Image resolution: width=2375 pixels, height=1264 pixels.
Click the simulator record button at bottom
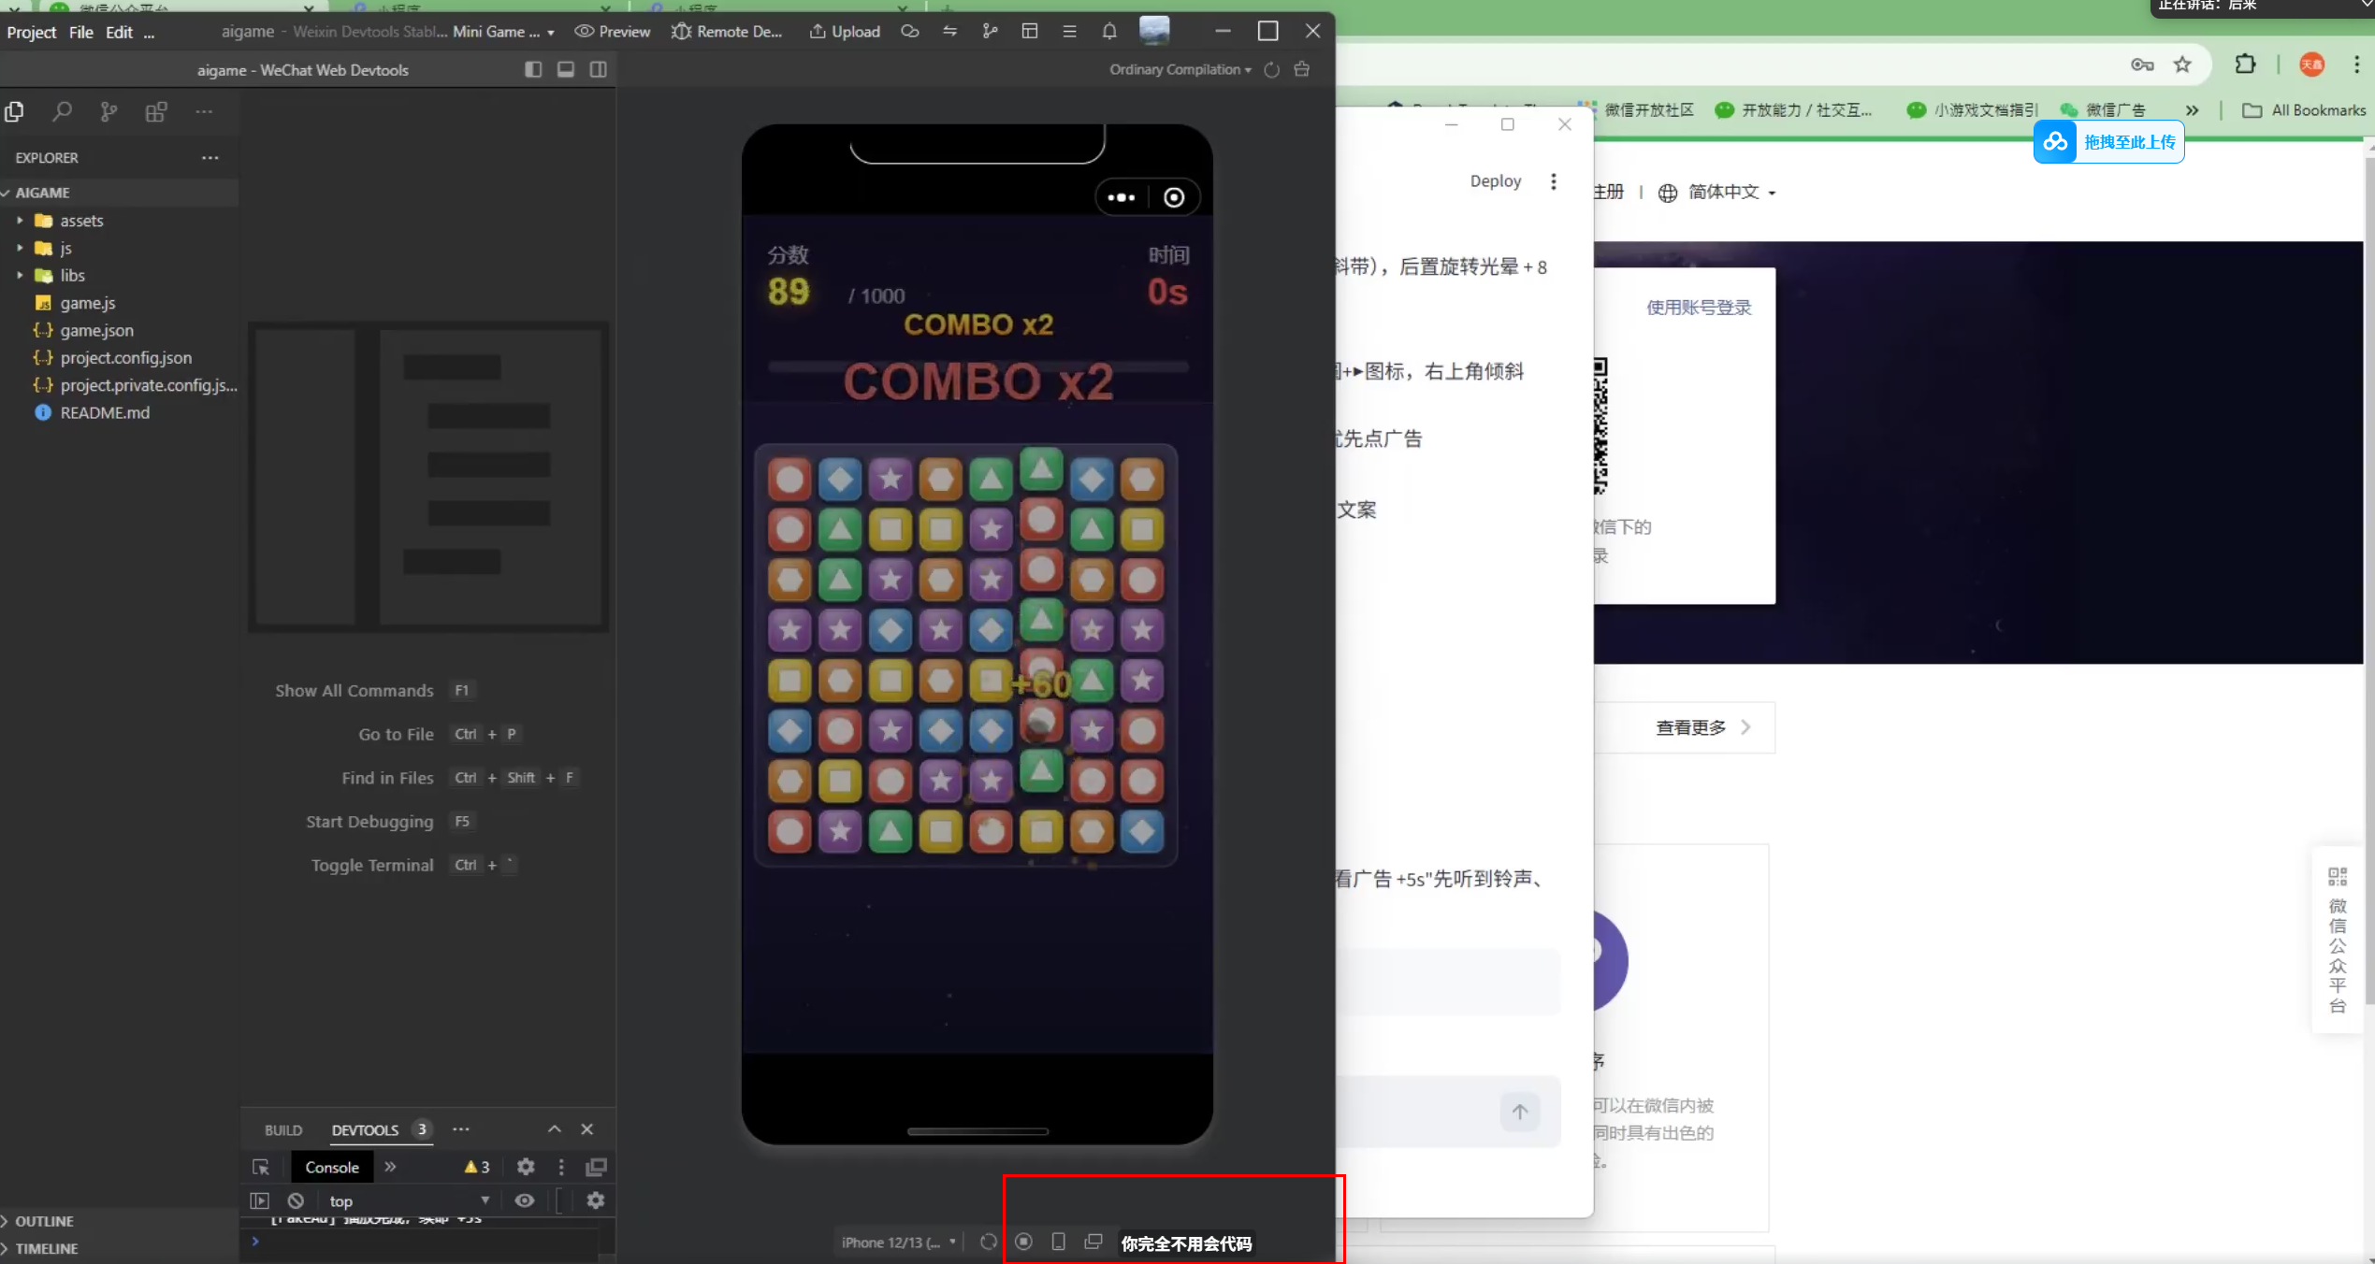1024,1242
